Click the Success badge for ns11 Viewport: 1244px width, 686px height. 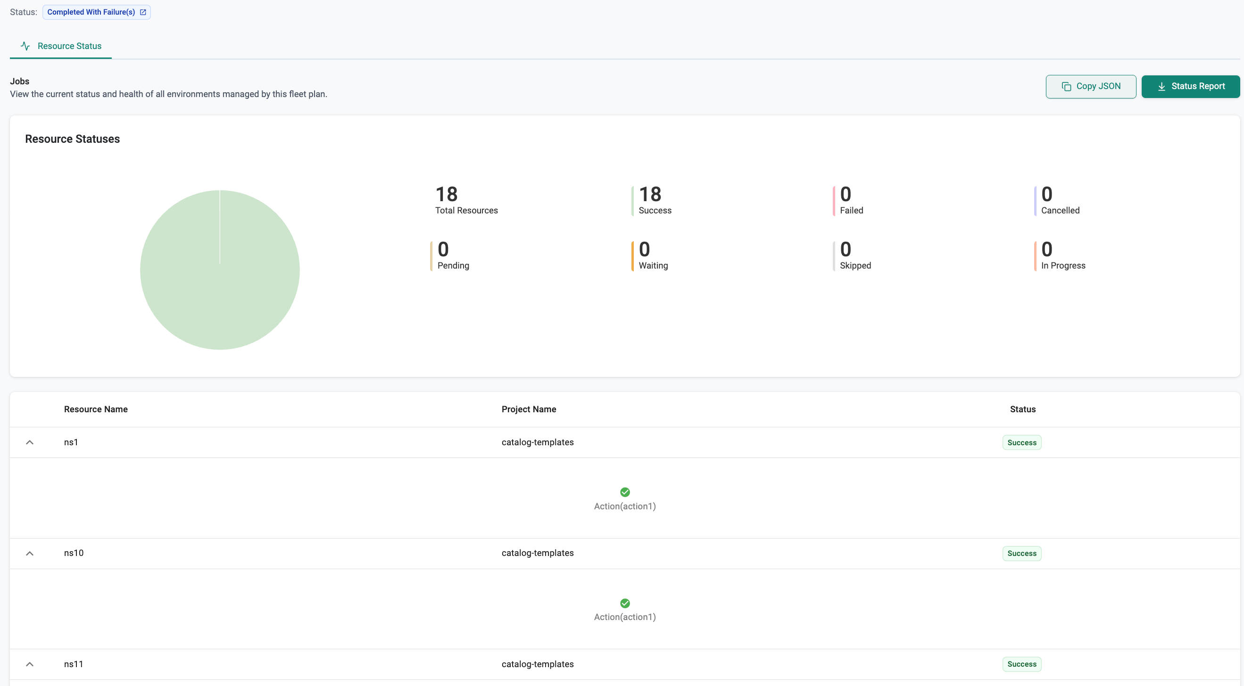point(1021,664)
